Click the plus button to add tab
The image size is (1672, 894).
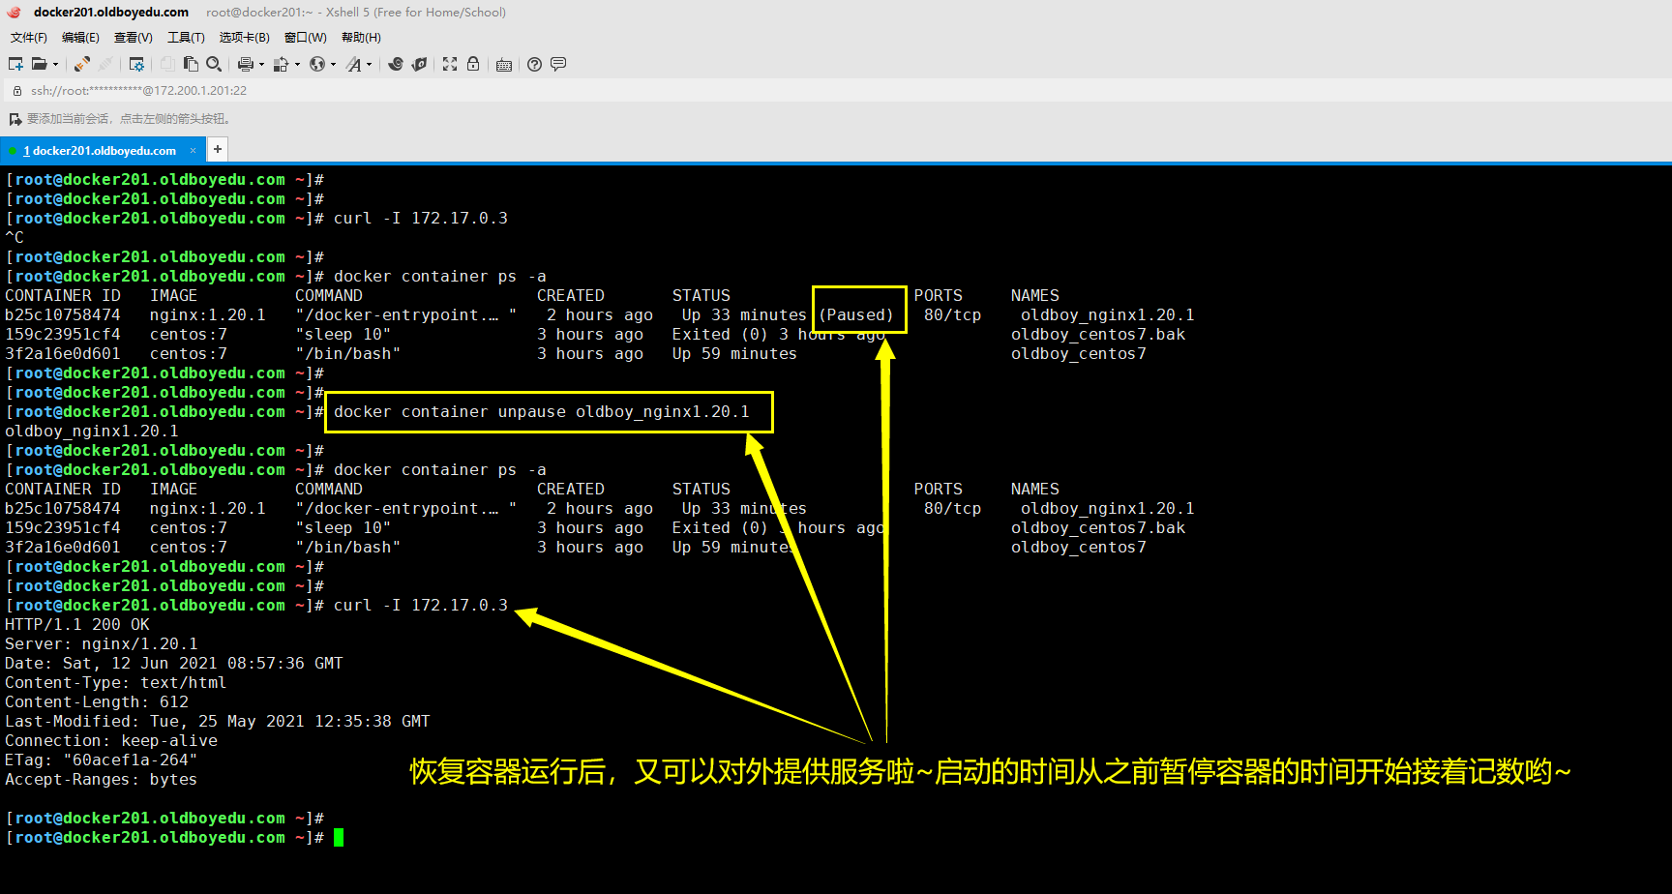[x=218, y=149]
